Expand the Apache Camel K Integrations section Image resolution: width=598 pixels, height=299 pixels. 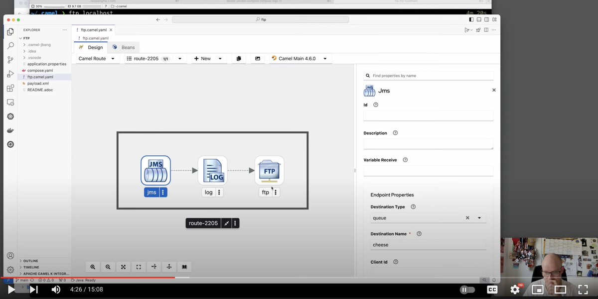45,274
